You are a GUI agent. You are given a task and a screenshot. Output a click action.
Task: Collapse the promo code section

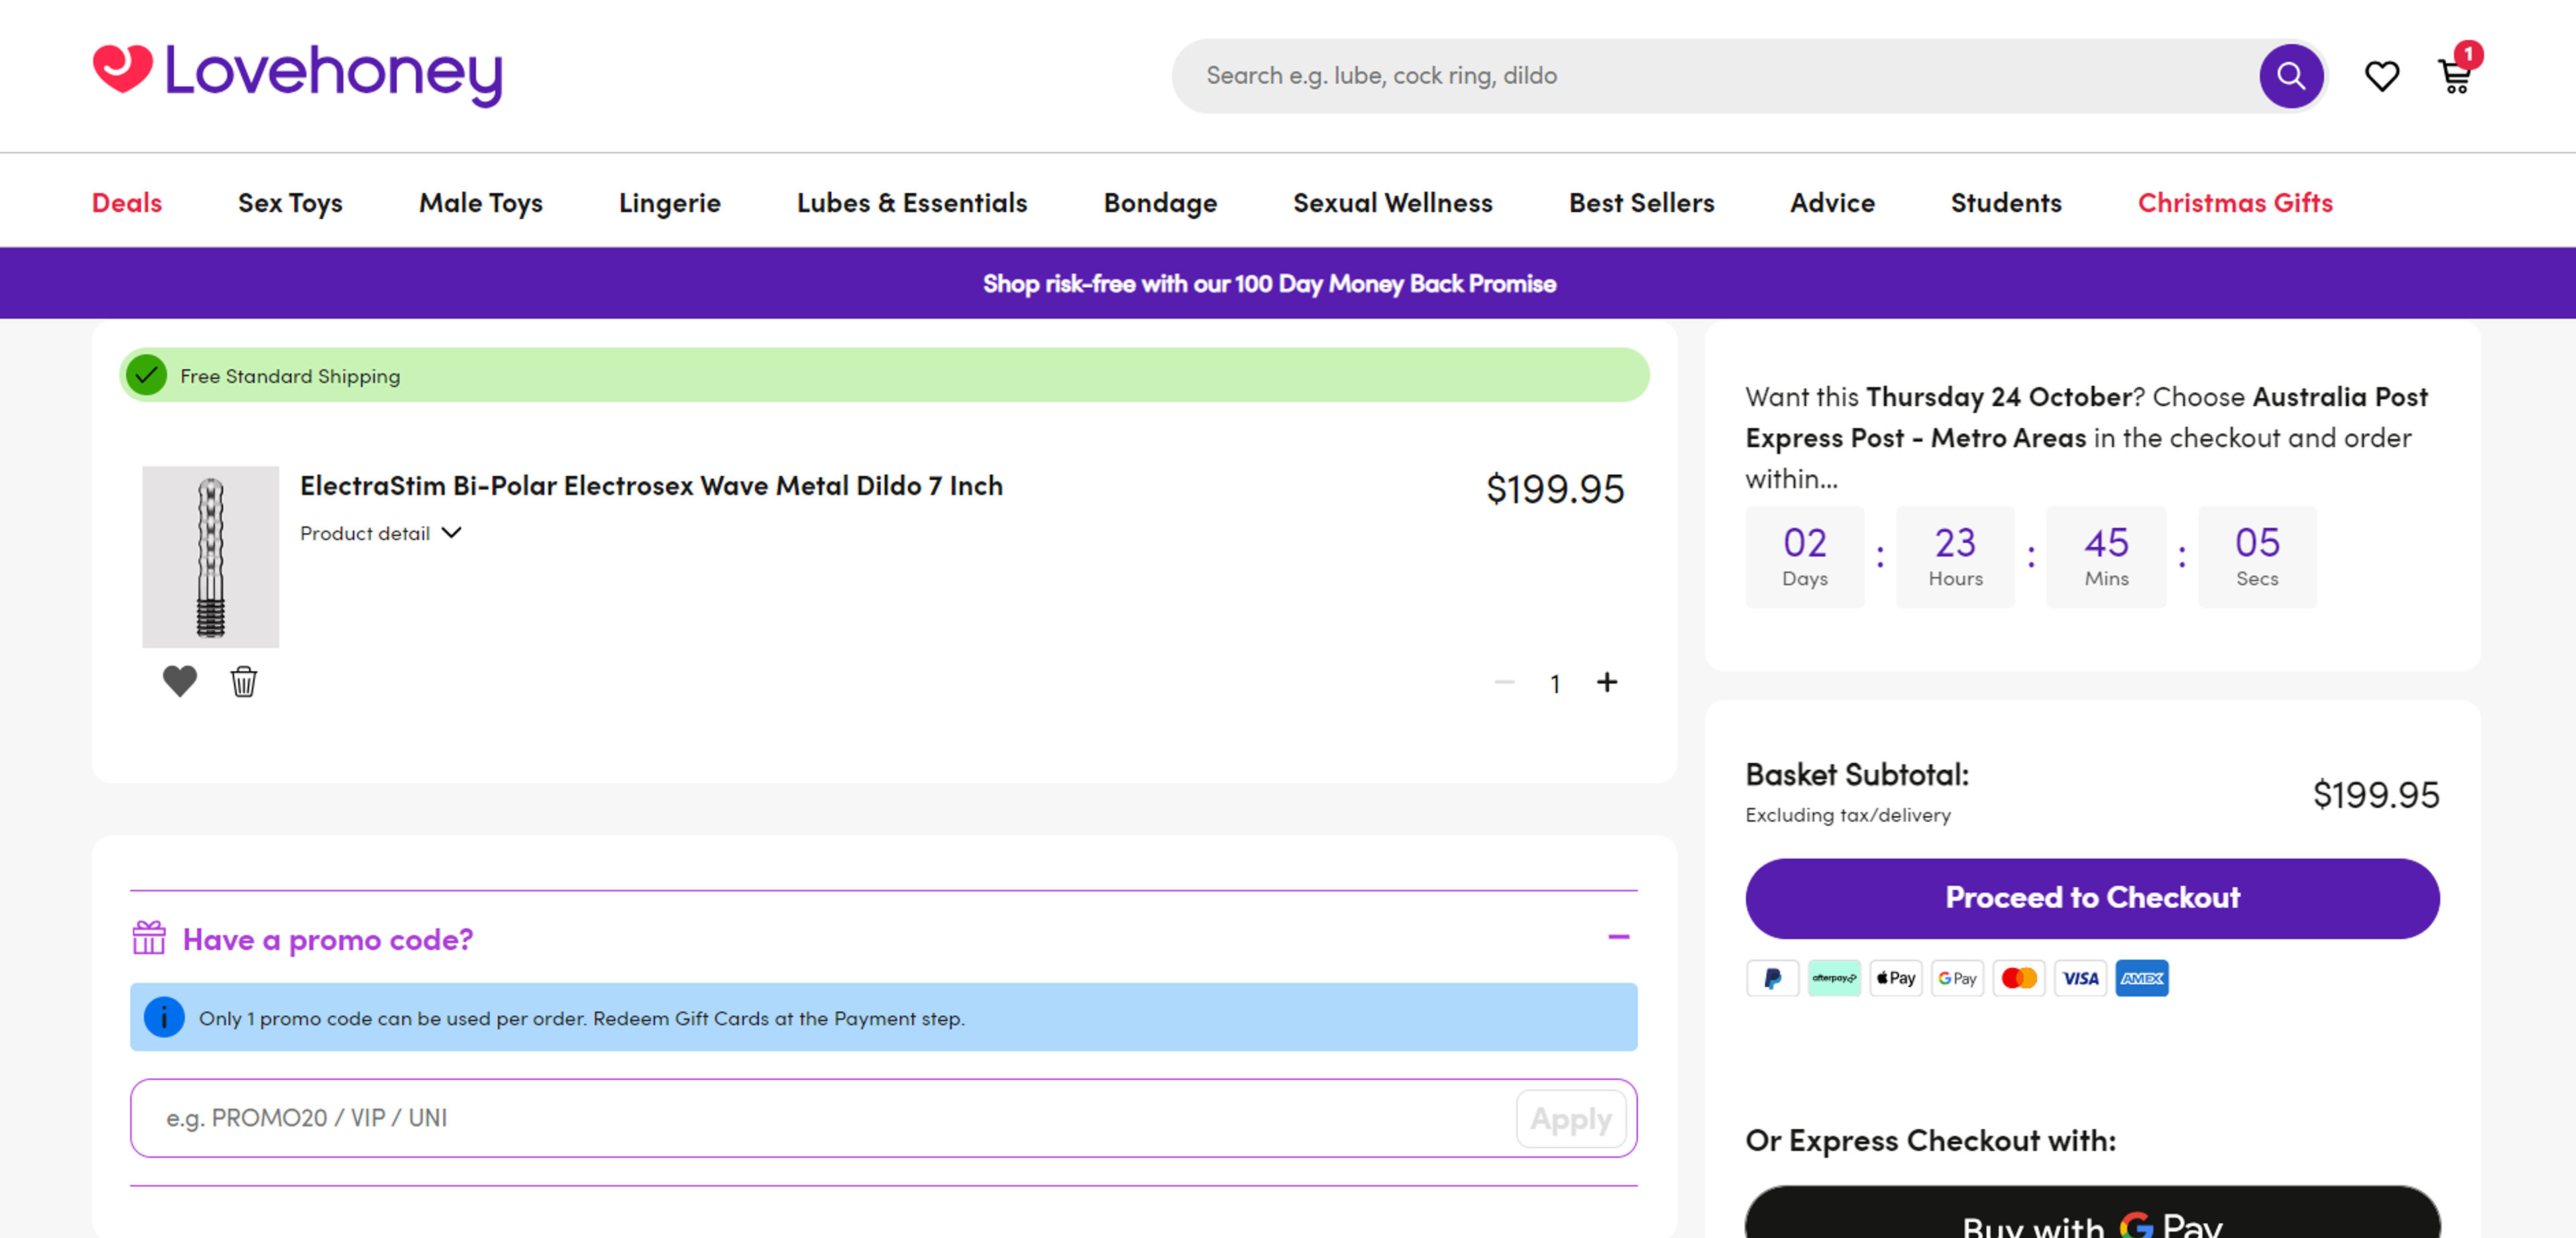[x=1619, y=937]
